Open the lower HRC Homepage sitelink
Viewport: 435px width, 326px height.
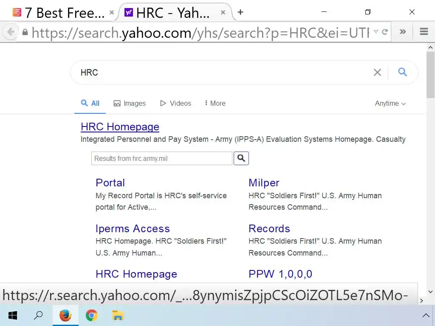pos(136,274)
